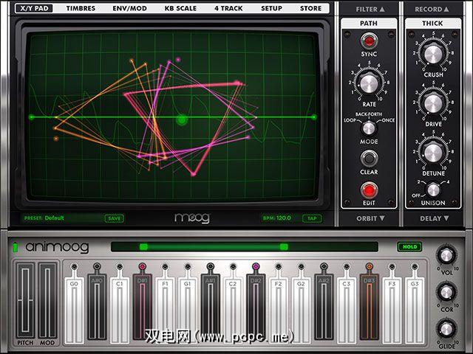Click the DRIVE knob
Screen dimensions: 473x354
coord(433,103)
